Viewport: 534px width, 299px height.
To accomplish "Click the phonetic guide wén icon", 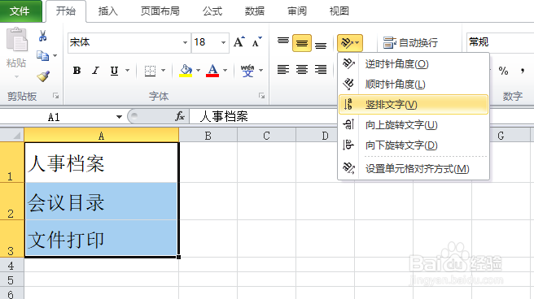I will coord(247,71).
